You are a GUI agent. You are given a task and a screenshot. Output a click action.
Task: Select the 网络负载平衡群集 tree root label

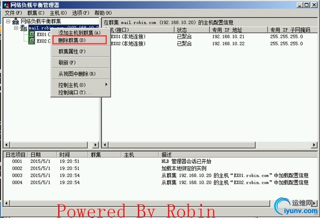point(41,21)
